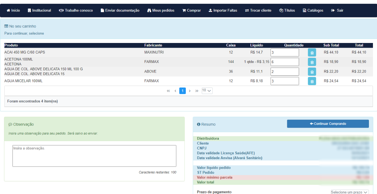Select Importar Faltas in navbar
Screen dimensions: 377x194
coord(223,10)
